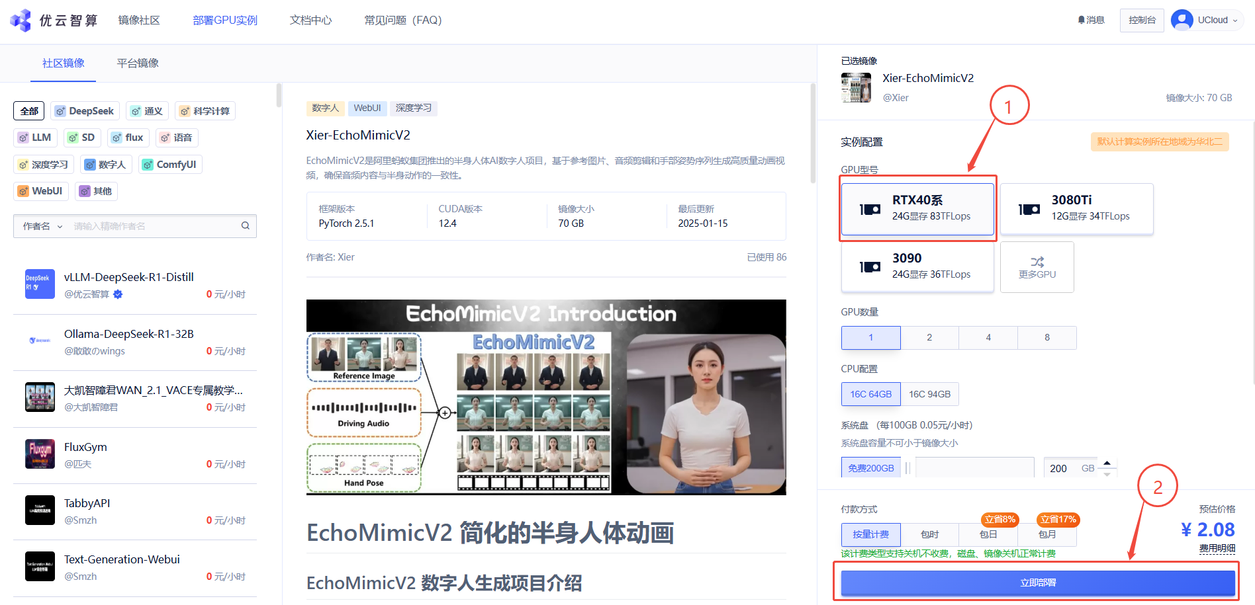Select the 深度学习 filter in the left sidebar
This screenshot has width=1255, height=605.
[x=44, y=165]
